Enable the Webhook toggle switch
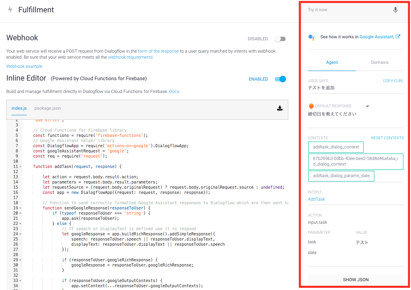The width and height of the screenshot is (411, 290). point(280,39)
